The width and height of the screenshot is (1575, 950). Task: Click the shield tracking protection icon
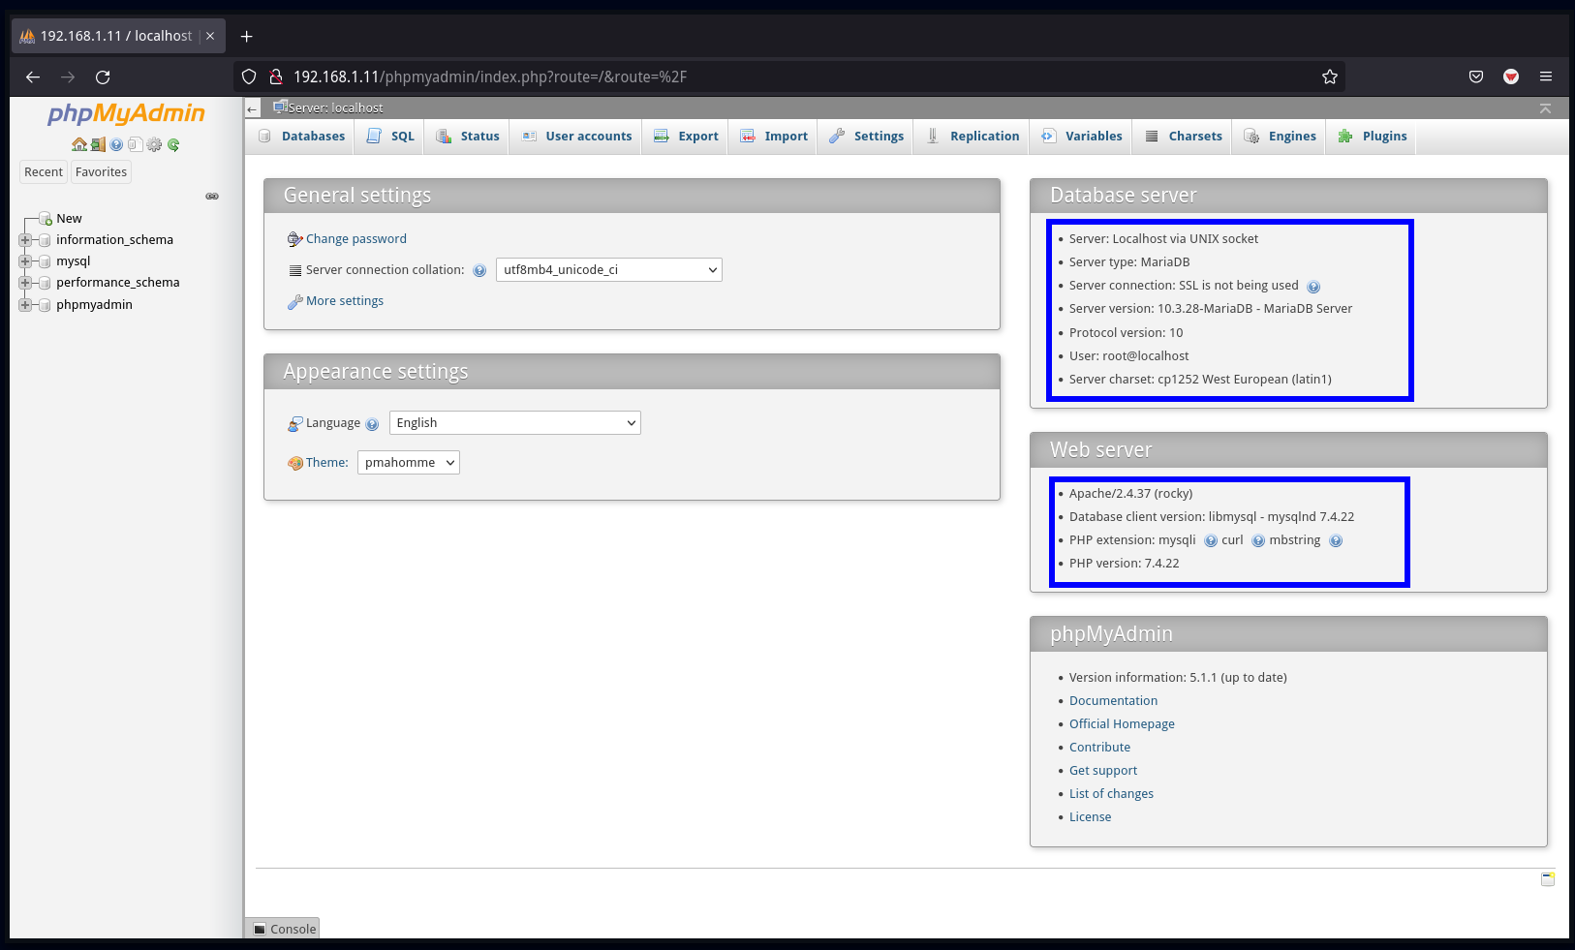249,77
